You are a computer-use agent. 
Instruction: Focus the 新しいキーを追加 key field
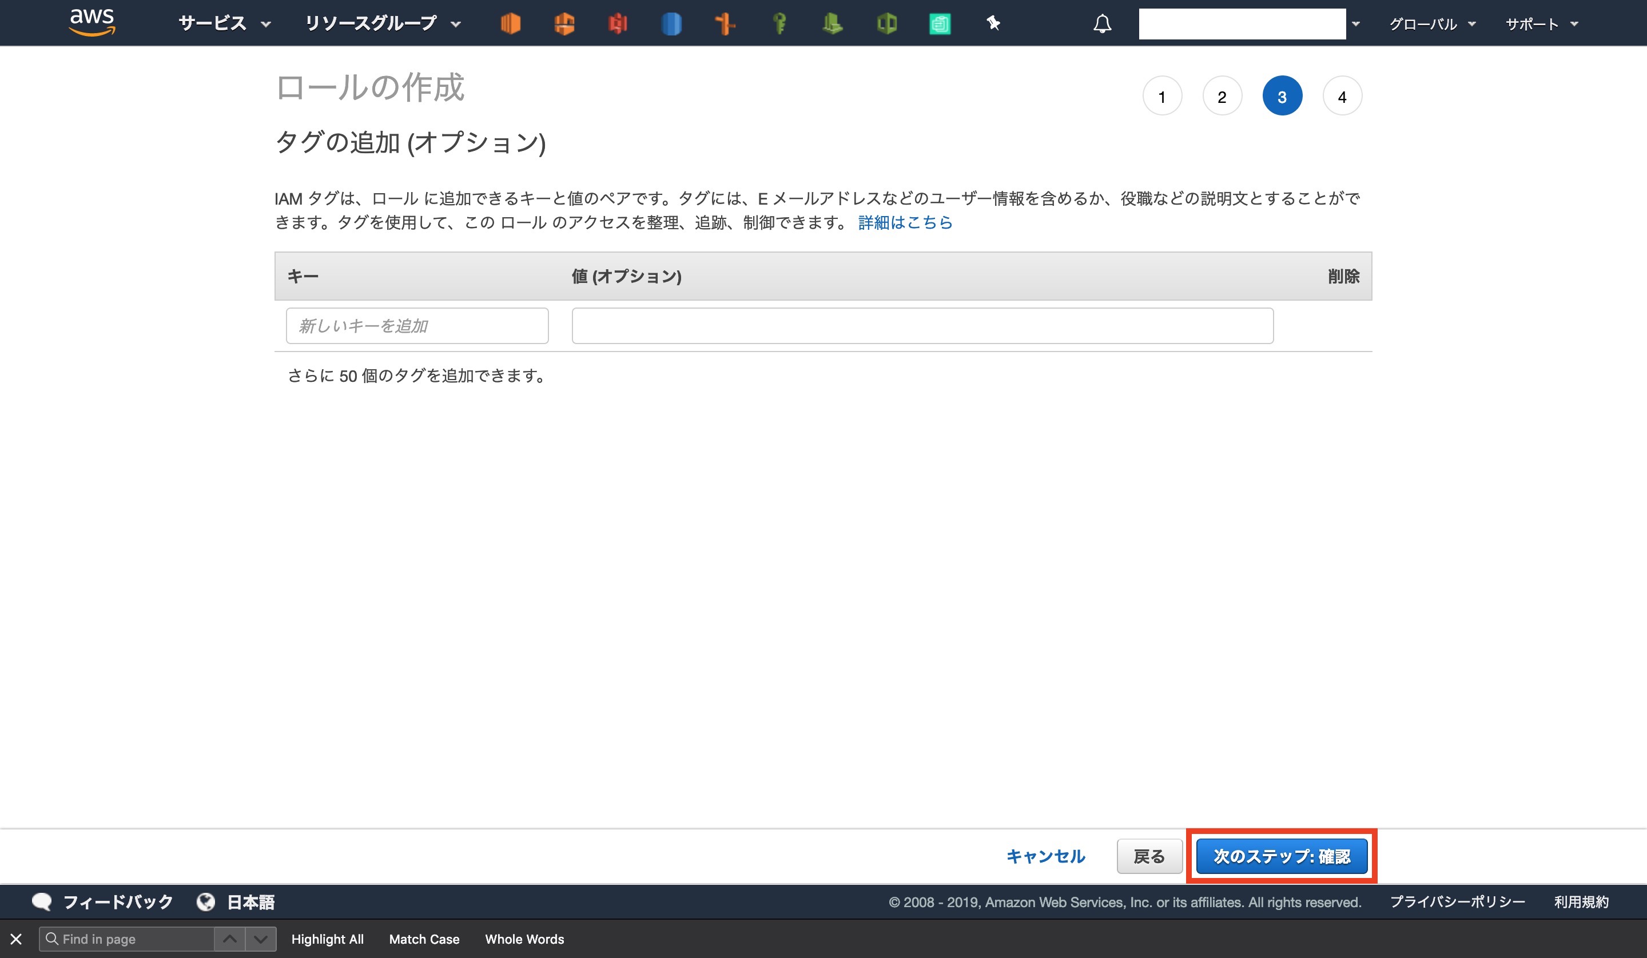(417, 325)
